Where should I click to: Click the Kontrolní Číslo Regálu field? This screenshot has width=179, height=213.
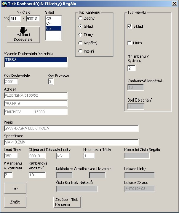[137, 156]
